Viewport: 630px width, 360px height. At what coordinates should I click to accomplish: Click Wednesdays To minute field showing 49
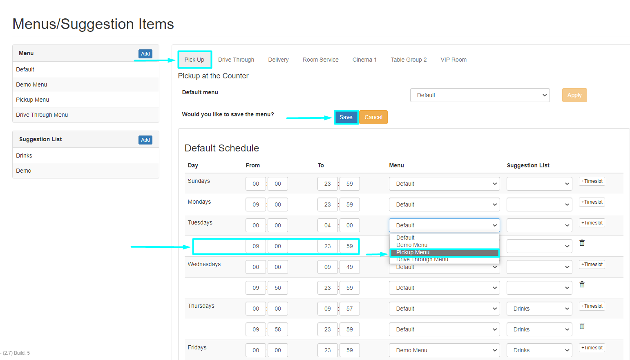pos(350,267)
